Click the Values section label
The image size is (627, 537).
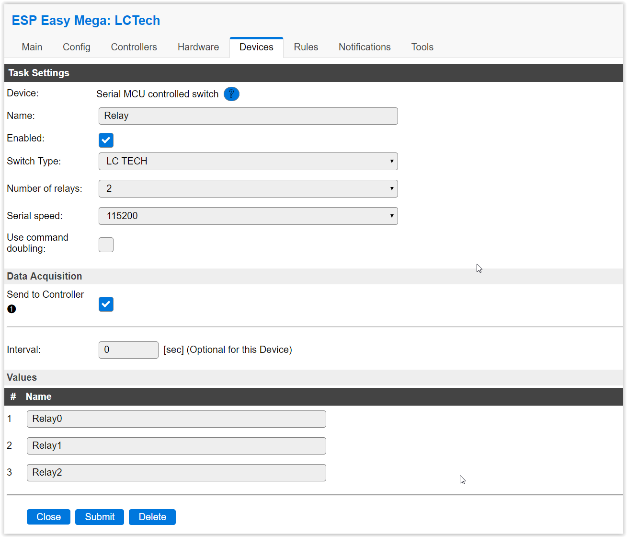(22, 377)
